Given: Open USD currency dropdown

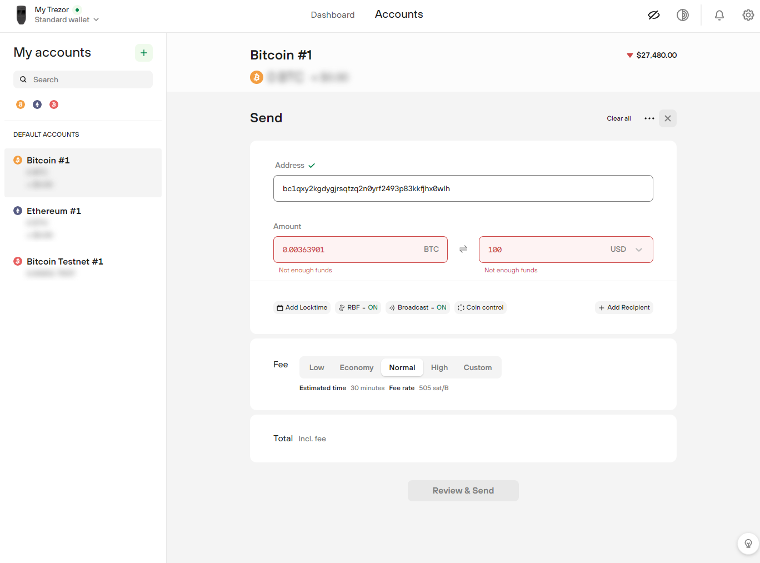Looking at the screenshot, I should pyautogui.click(x=627, y=250).
